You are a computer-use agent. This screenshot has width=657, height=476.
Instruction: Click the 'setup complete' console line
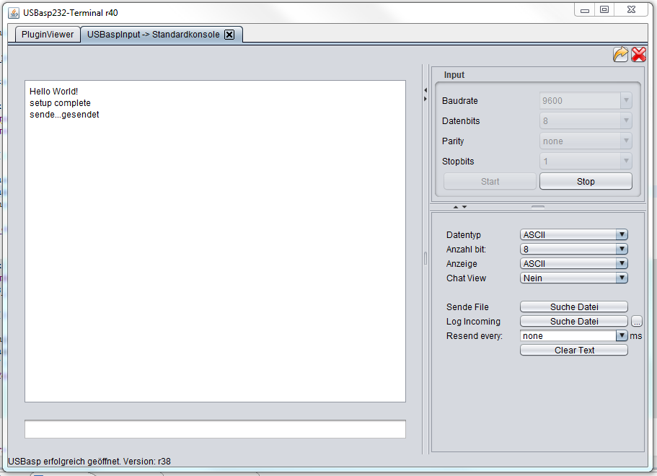(60, 103)
